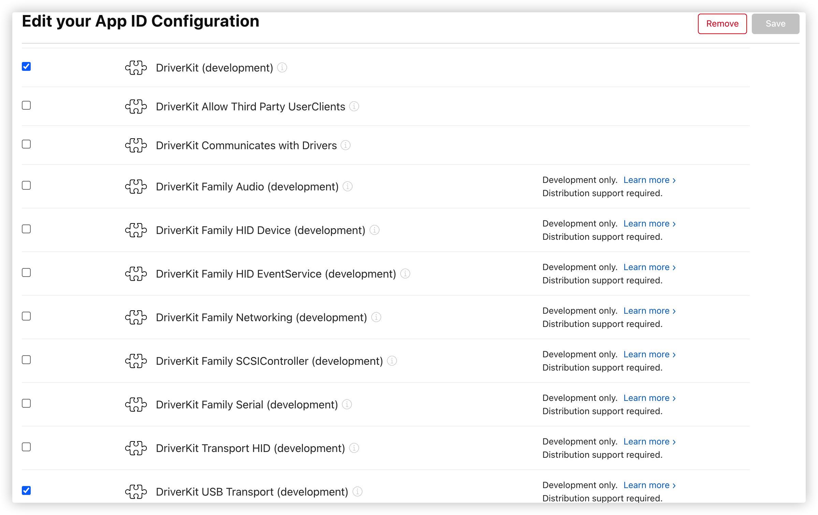Click 'DriverKit Family Networking (development)' label
Image resolution: width=818 pixels, height=515 pixels.
262,317
